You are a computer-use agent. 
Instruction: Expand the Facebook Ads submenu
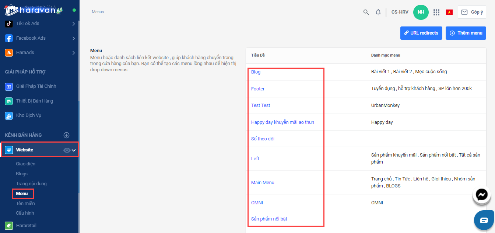coord(74,38)
